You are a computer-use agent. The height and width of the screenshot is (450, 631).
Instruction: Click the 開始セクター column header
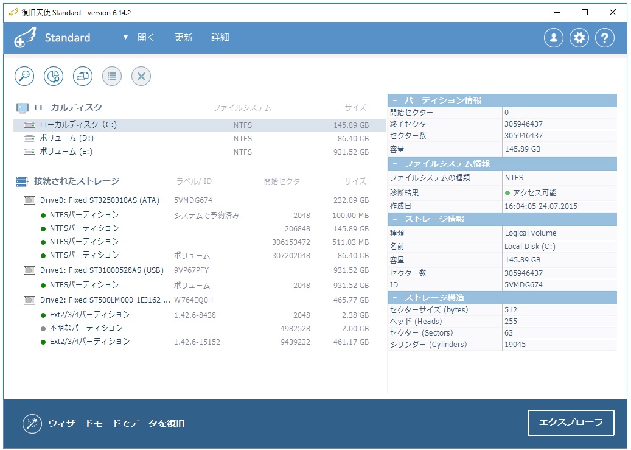tap(285, 181)
